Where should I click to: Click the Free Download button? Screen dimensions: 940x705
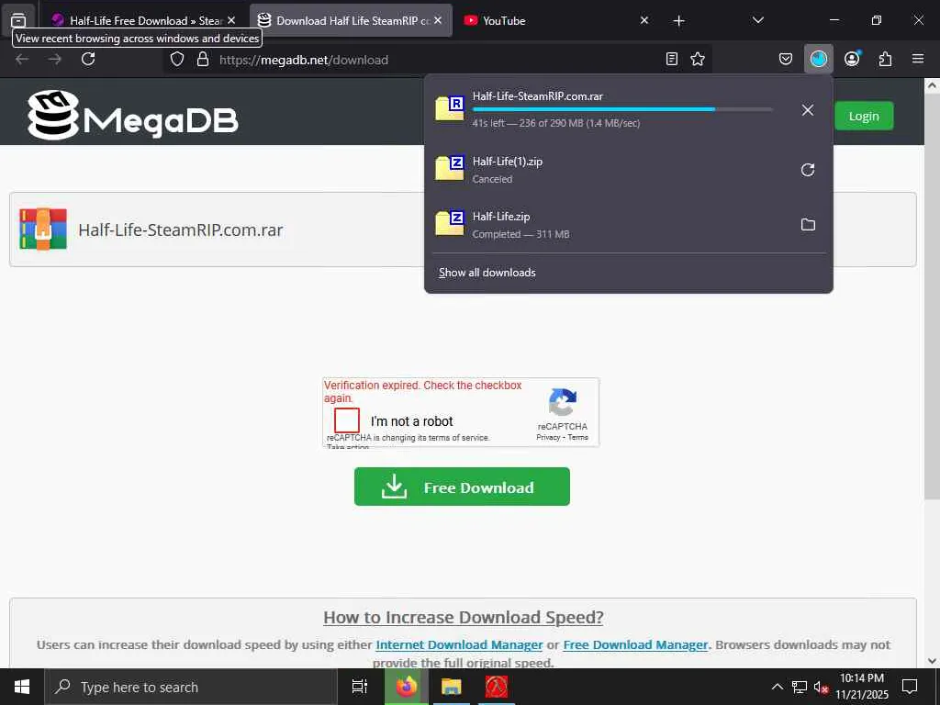point(462,487)
